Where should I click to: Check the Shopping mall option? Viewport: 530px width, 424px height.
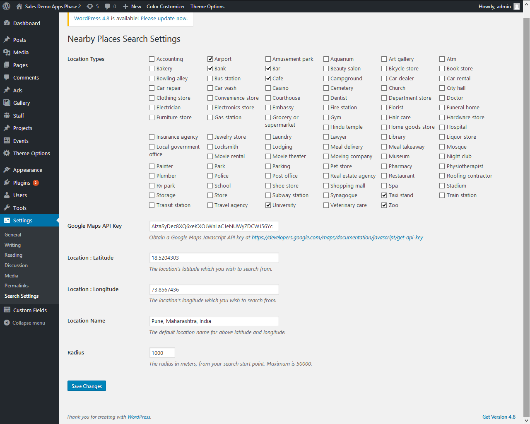[x=326, y=185]
